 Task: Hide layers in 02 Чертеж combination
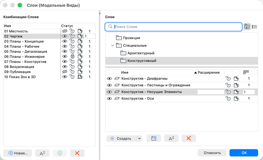click(x=65, y=36)
